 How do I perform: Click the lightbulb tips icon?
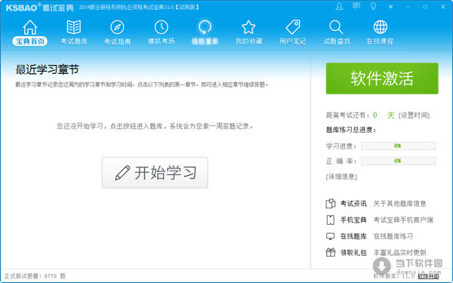click(x=373, y=6)
